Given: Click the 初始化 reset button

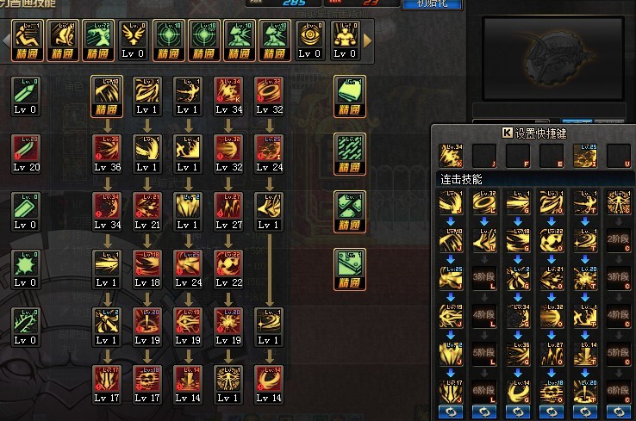Looking at the screenshot, I should coord(432,4).
